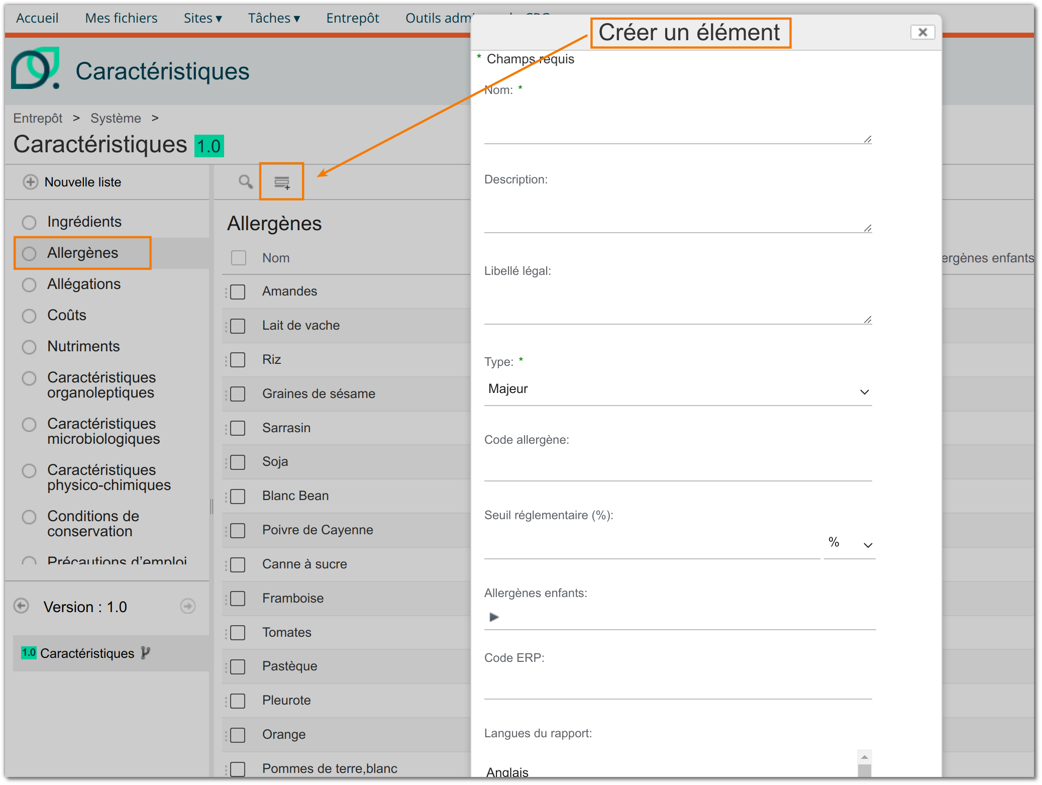1042x785 pixels.
Task: Select Conditions de conservation radio button
Action: click(29, 517)
